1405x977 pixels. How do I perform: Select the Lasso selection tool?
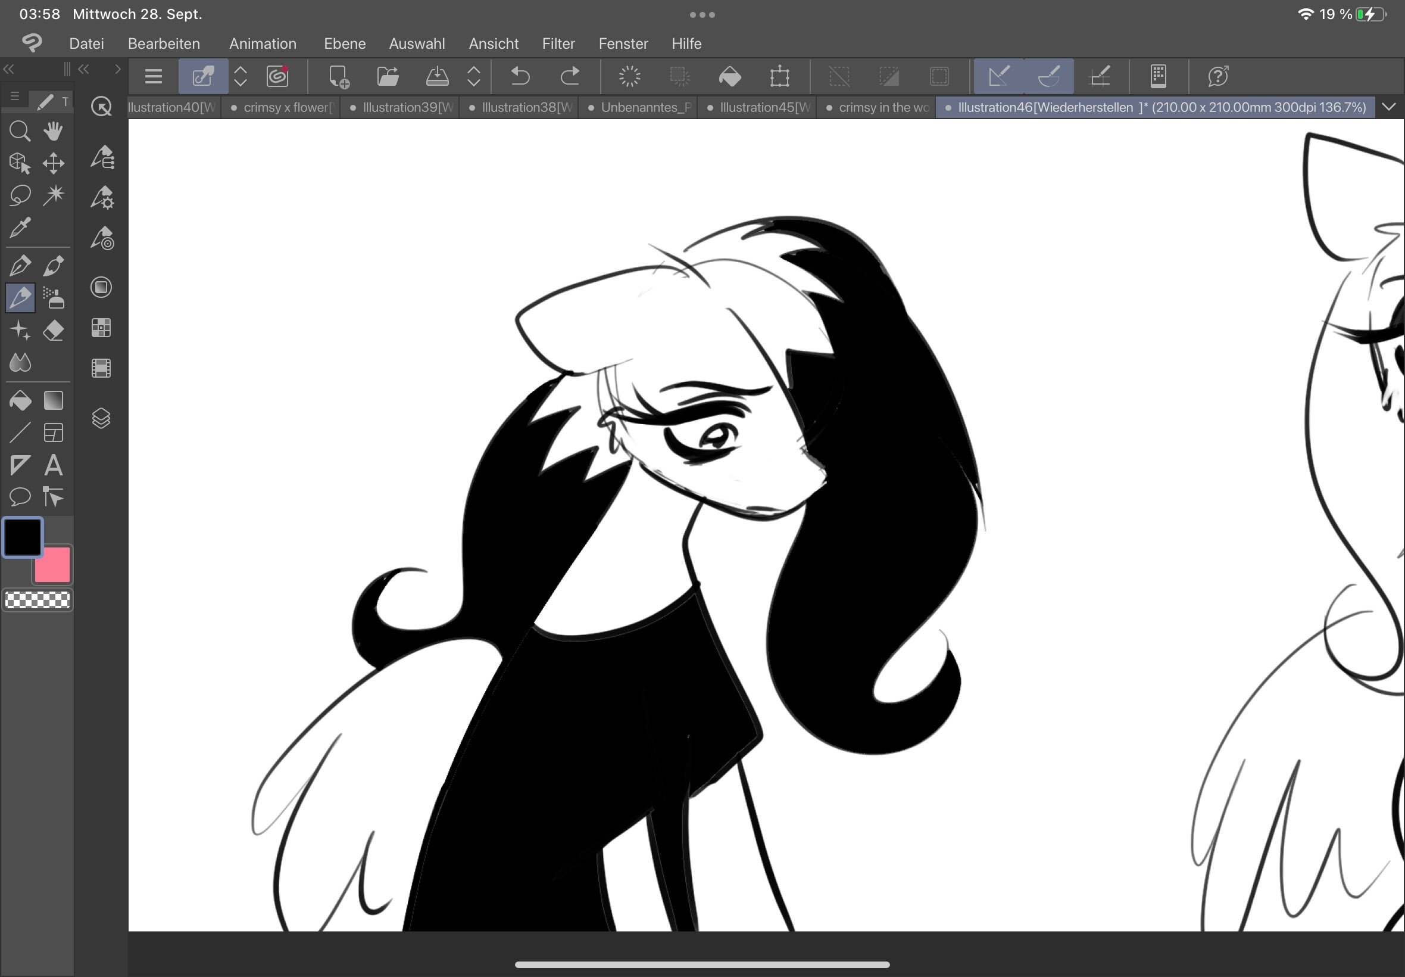20,195
